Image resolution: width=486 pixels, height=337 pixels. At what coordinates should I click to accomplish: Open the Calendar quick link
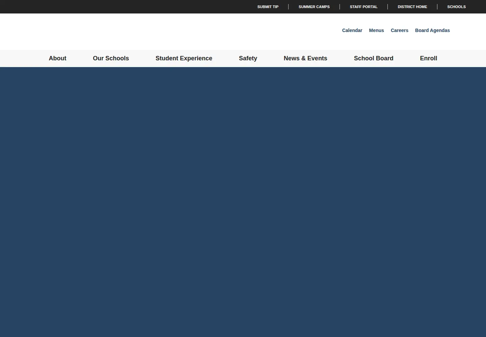click(x=352, y=30)
